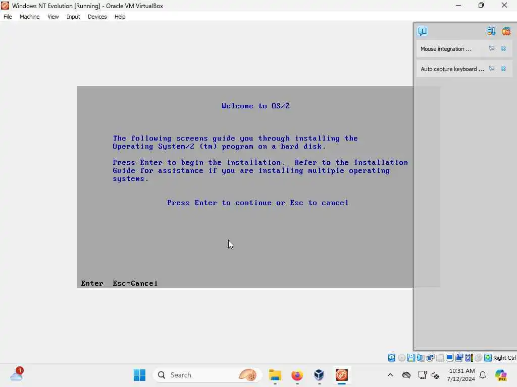This screenshot has height=387, width=517.
Task: Click the display status monitor indicator
Action: click(449, 358)
